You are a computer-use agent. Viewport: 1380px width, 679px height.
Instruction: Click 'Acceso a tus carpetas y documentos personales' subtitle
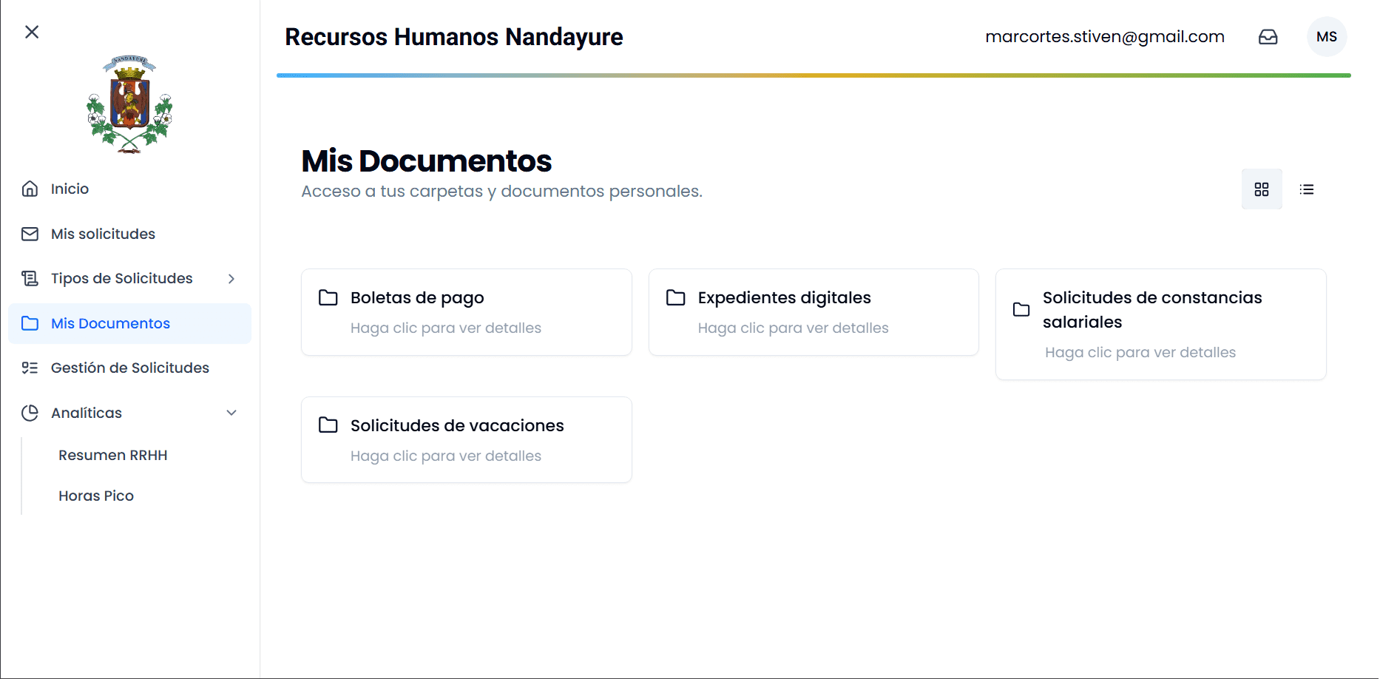502,191
